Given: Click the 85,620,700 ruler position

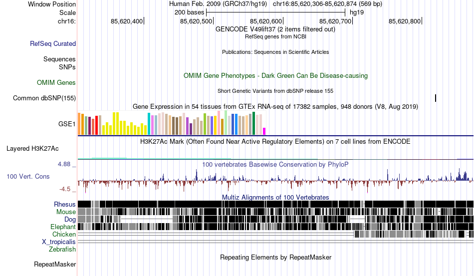Looking at the screenshot, I should tap(335, 21).
